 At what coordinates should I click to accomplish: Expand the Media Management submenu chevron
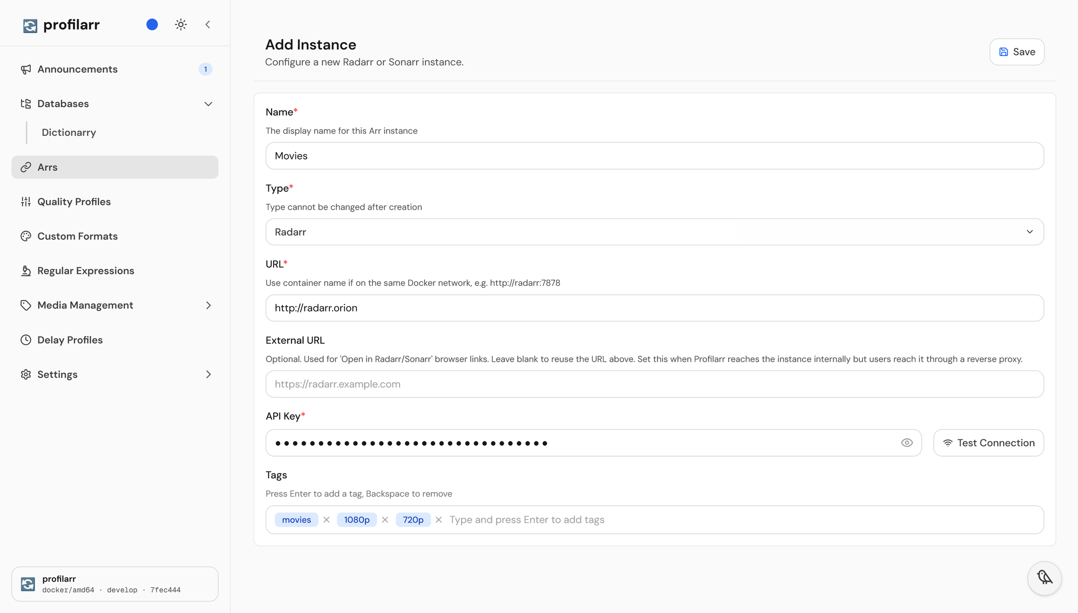pyautogui.click(x=208, y=305)
